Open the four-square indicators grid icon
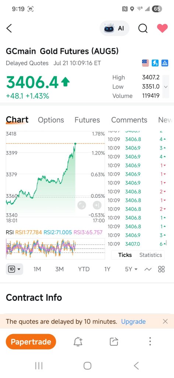174x378 pixels. (161, 269)
